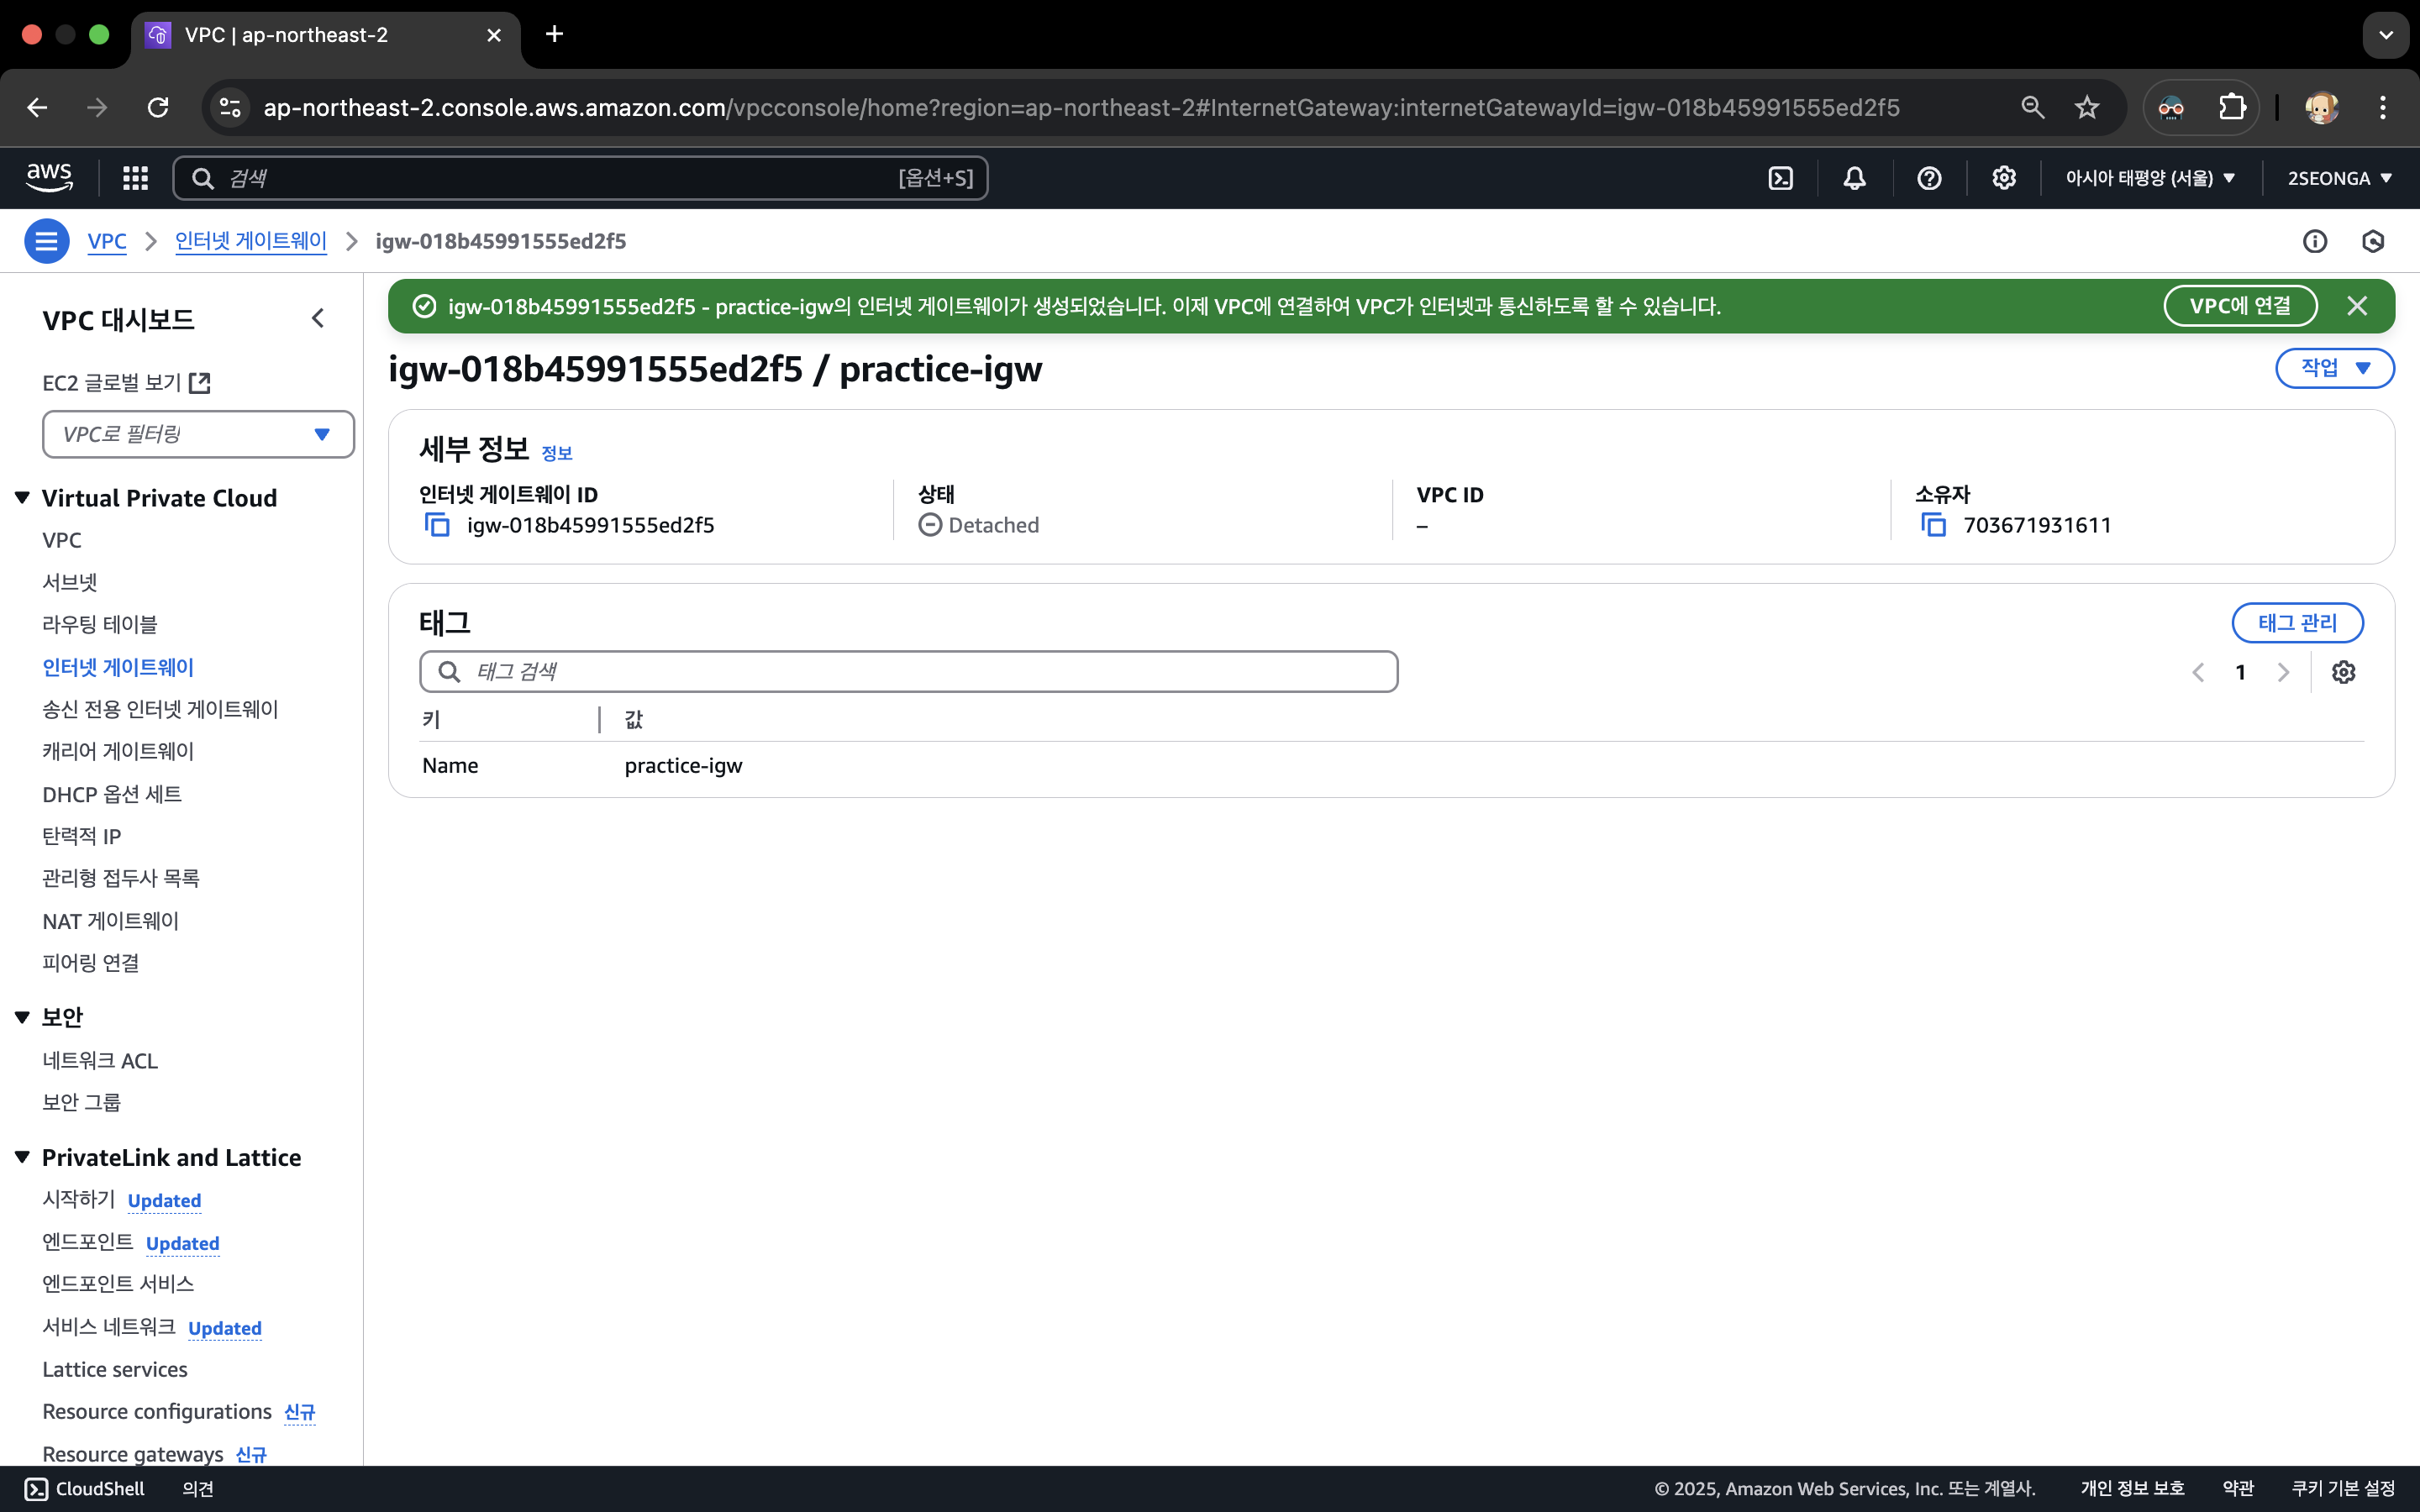Open the help question mark icon
Image resolution: width=2420 pixels, height=1512 pixels.
point(1929,178)
